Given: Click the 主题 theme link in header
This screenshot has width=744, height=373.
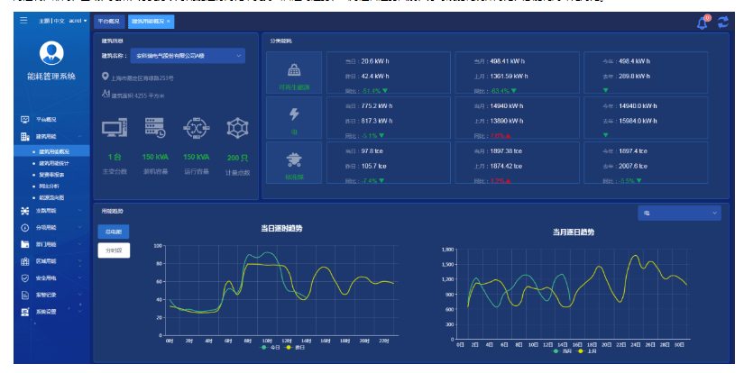Looking at the screenshot, I should (44, 21).
